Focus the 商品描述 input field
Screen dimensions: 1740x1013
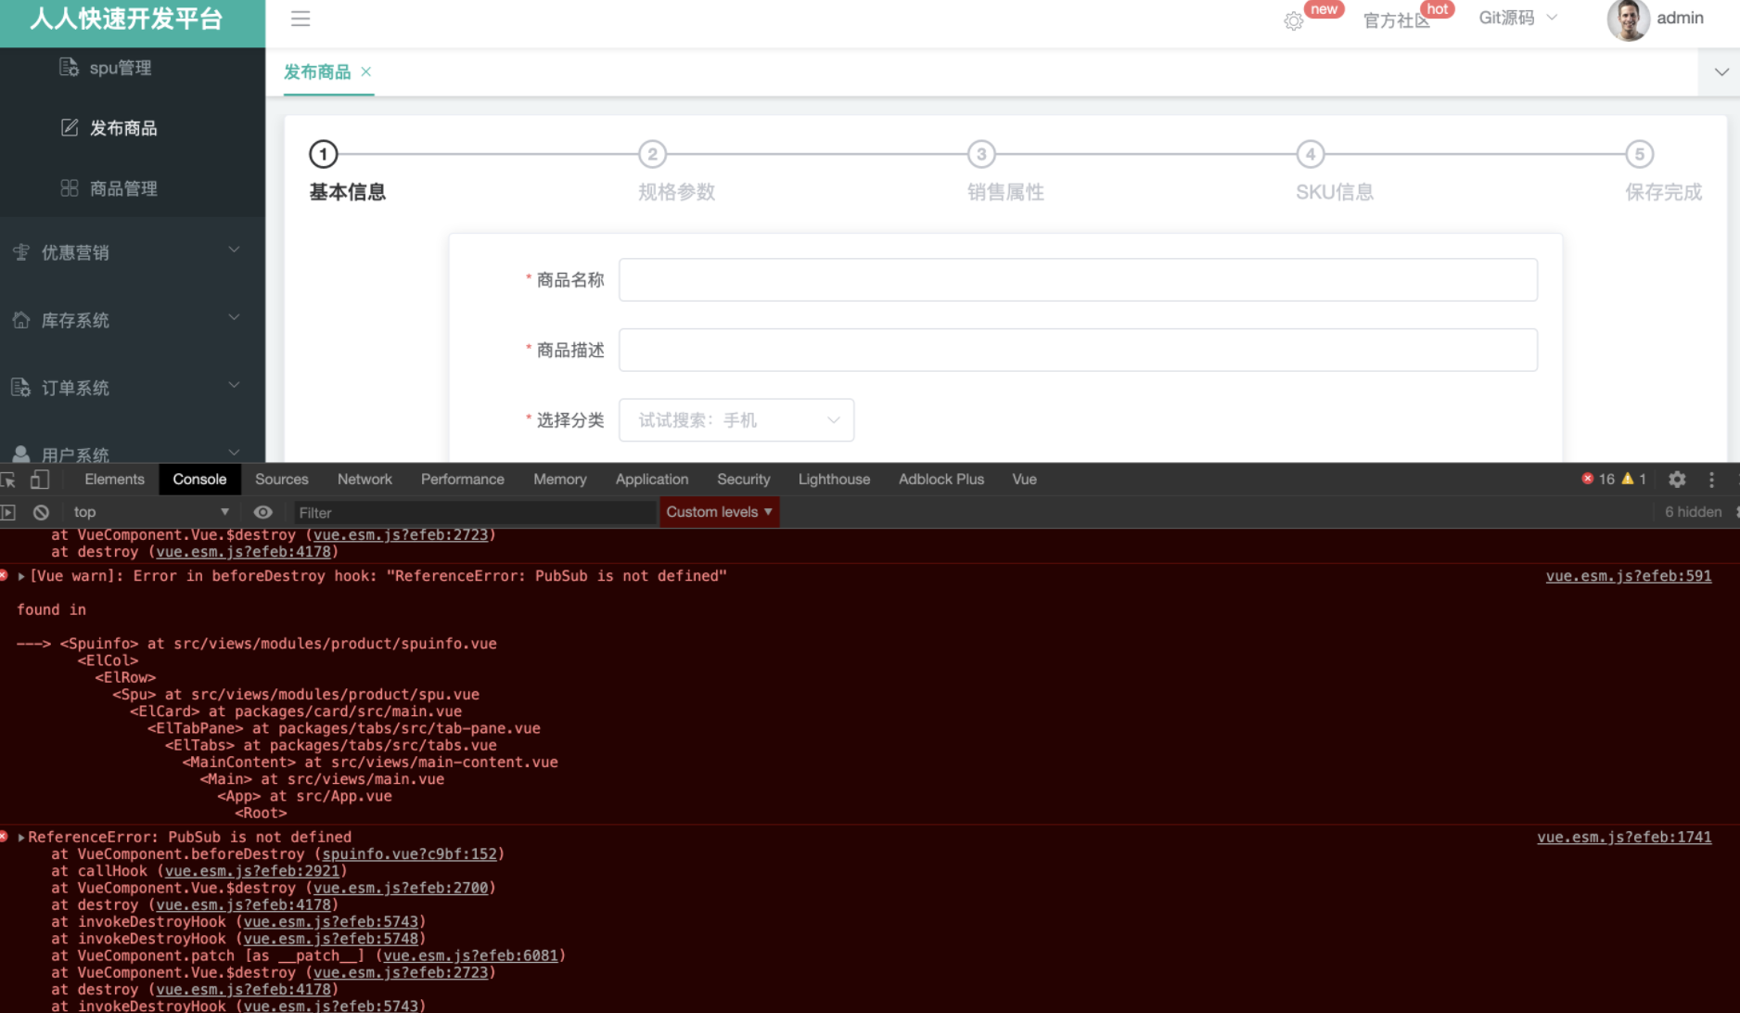[1078, 350]
